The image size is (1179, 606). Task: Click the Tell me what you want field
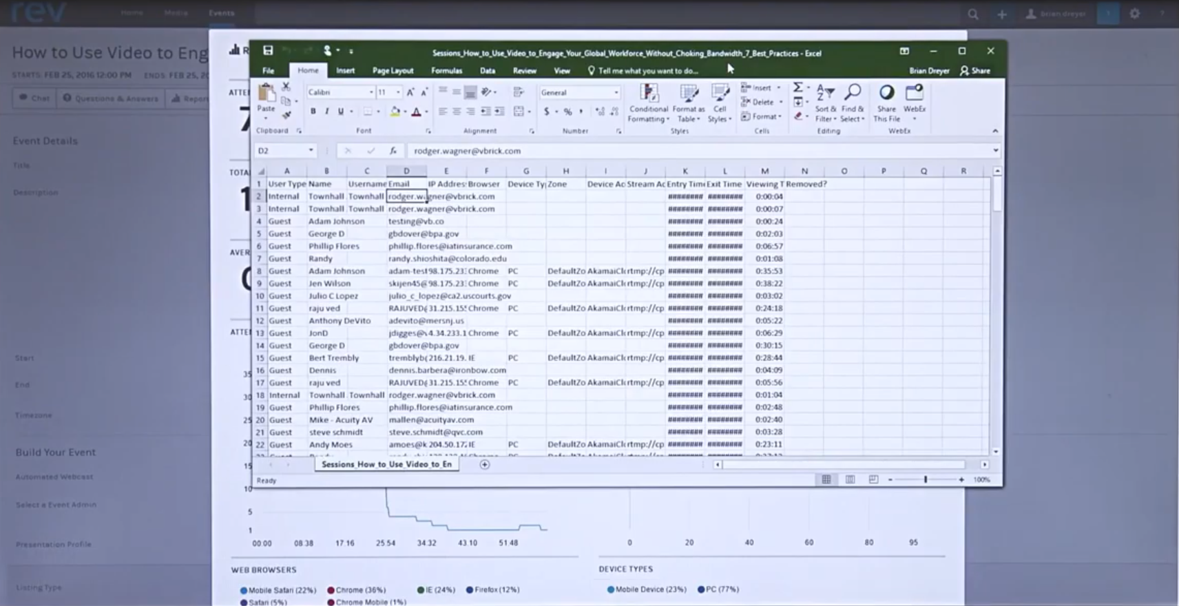pyautogui.click(x=647, y=70)
